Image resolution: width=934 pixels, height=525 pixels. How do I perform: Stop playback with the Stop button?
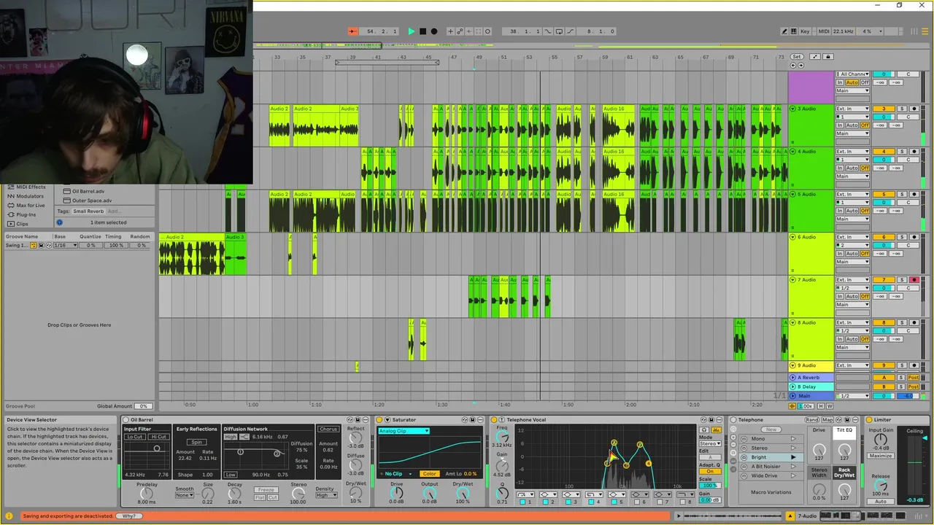422,31
